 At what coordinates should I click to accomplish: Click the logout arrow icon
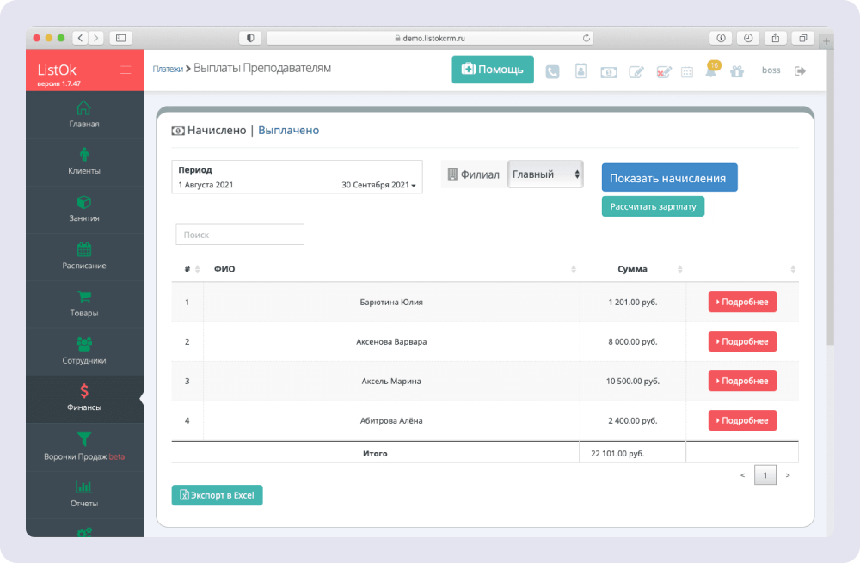tap(800, 70)
